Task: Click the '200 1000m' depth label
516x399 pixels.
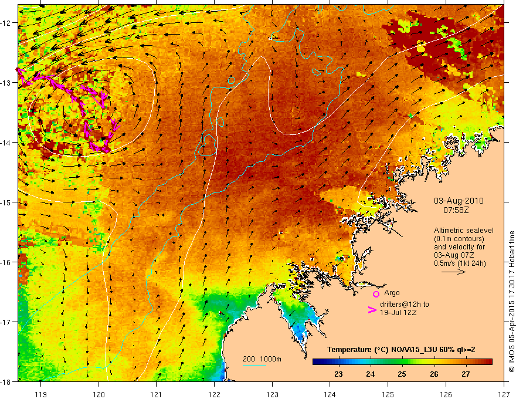Action: [262, 359]
